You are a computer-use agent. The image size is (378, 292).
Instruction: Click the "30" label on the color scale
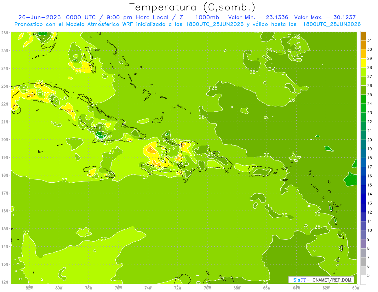point(369,49)
